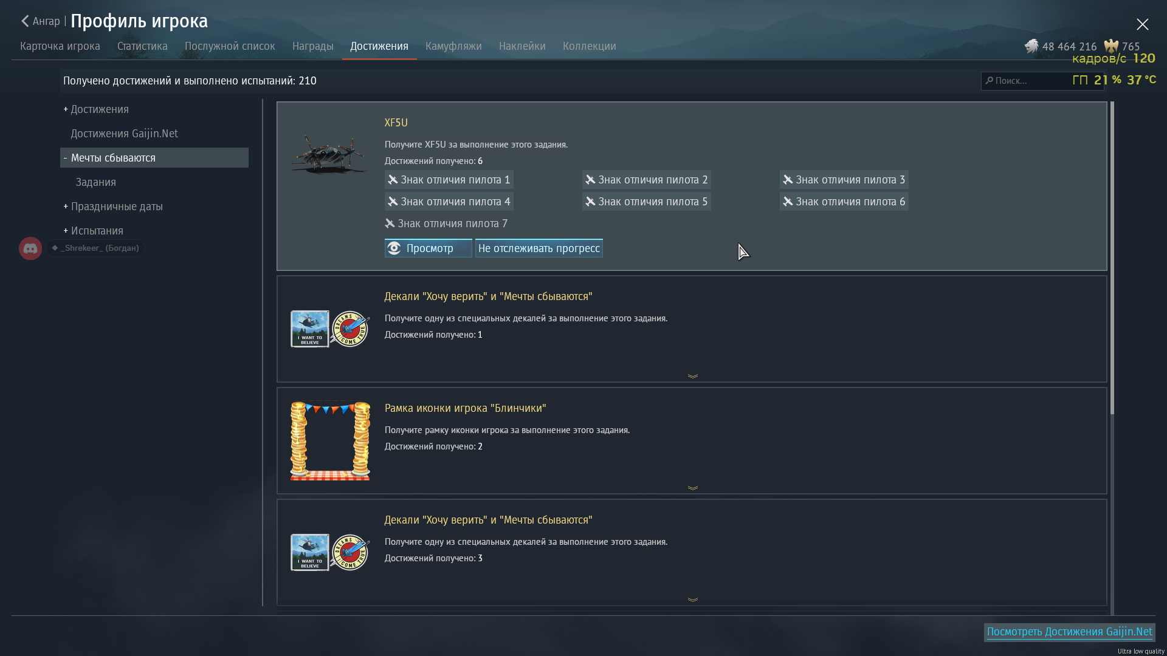
Task: Click the Discord icon on left sidebar
Action: 30,248
